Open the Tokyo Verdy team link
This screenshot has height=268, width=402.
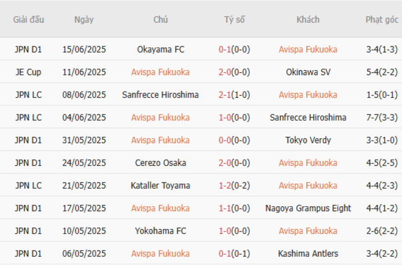click(308, 140)
